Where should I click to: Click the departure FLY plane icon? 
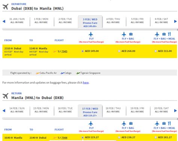91,34
